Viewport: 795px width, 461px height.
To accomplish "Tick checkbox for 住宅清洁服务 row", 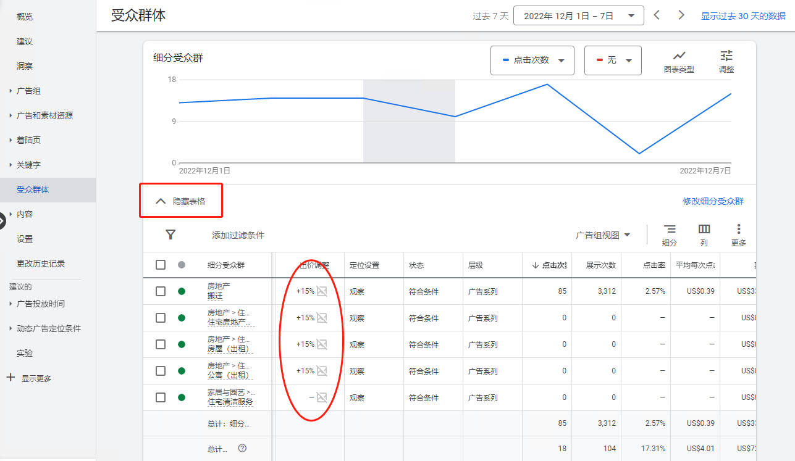I will 161,397.
